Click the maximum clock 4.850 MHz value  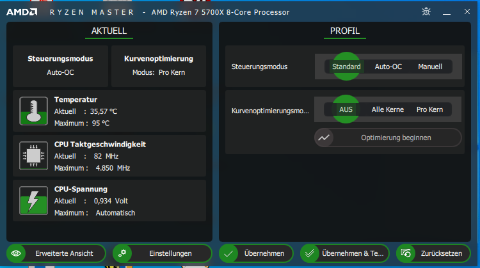tap(113, 168)
